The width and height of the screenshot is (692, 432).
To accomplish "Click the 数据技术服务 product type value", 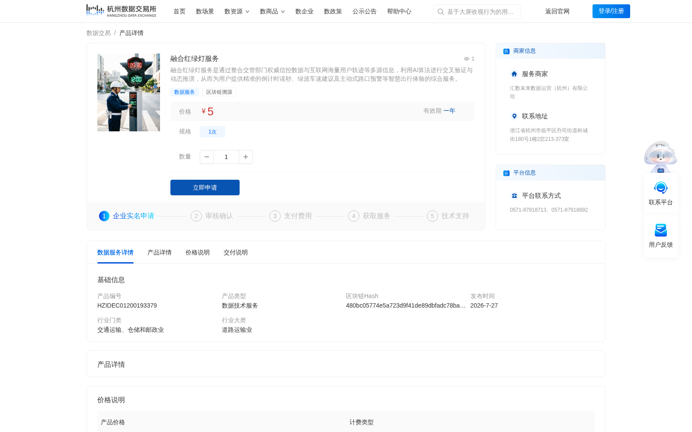I will [x=240, y=305].
